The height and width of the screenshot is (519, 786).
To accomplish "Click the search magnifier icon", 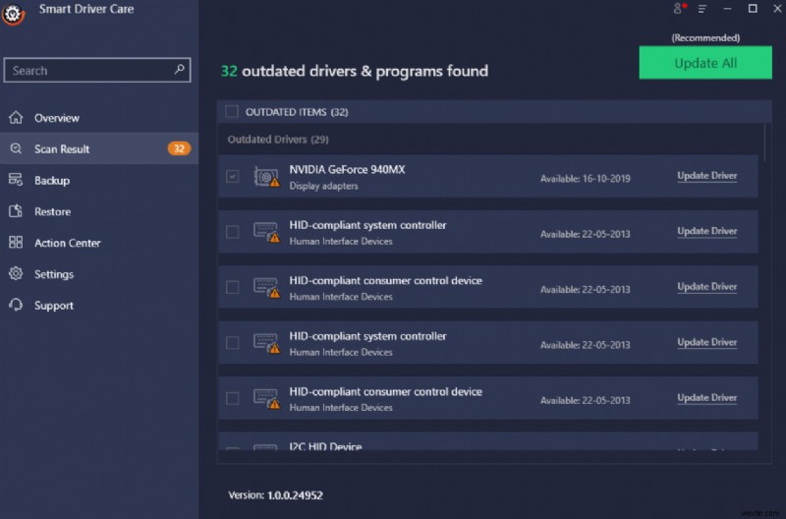I will coord(180,69).
